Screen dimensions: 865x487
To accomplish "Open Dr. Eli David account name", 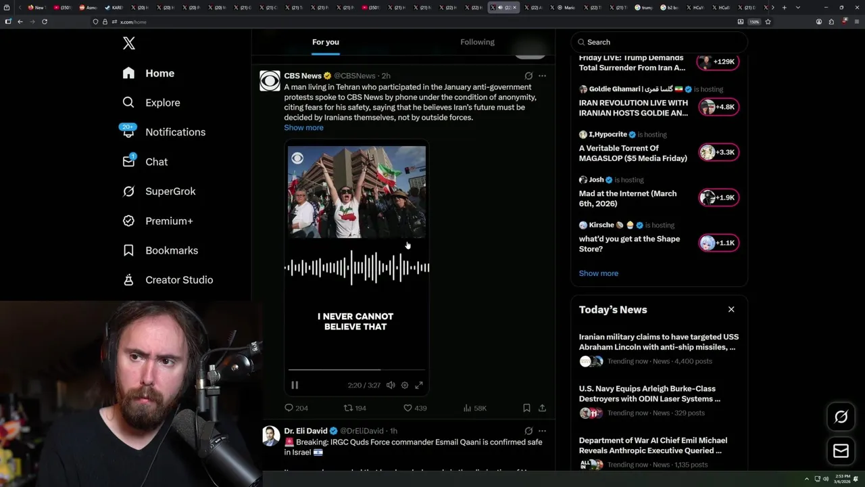I will (x=305, y=431).
